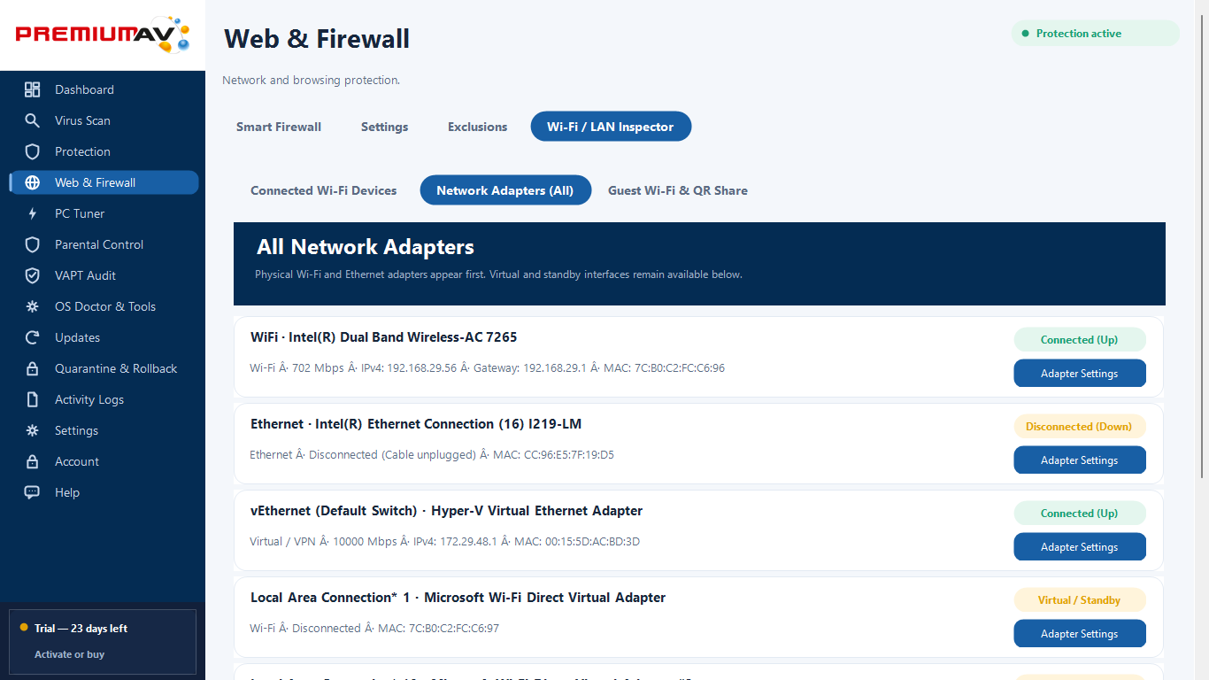
Task: Click the PC Tuner lightning bolt icon
Action: (x=33, y=213)
